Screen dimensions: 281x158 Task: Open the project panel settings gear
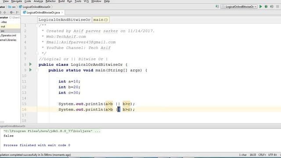point(11,12)
